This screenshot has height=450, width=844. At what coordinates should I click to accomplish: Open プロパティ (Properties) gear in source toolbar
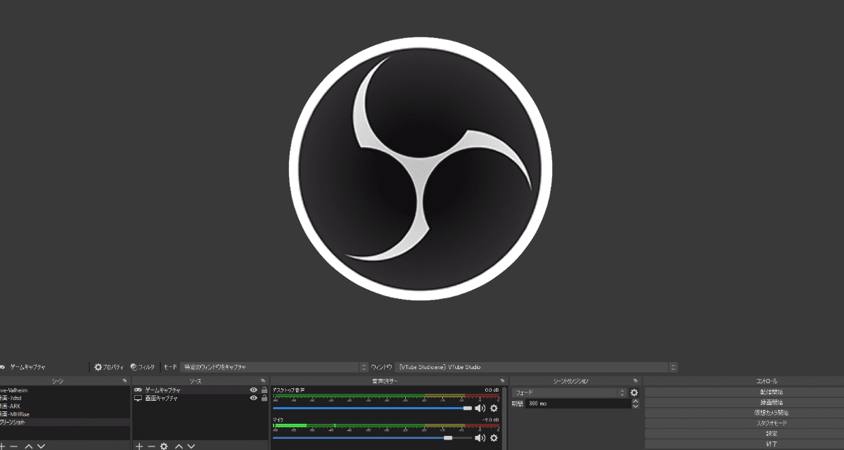pyautogui.click(x=108, y=367)
